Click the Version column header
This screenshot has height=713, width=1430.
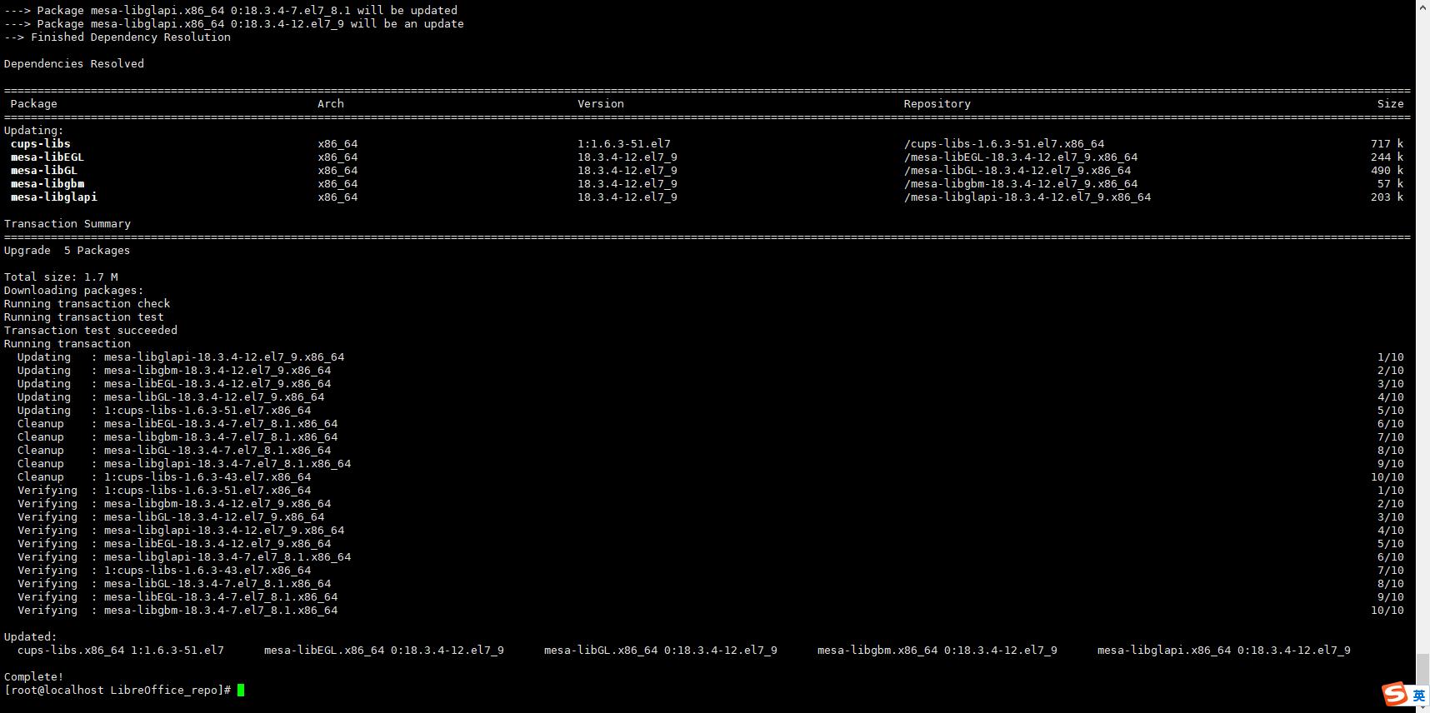(x=600, y=103)
